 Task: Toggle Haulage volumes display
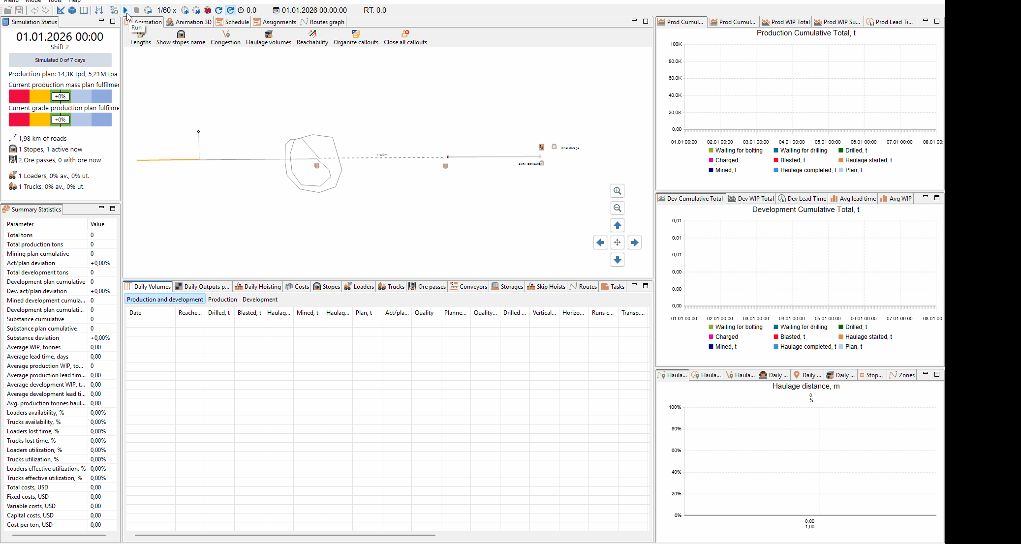pyautogui.click(x=269, y=38)
